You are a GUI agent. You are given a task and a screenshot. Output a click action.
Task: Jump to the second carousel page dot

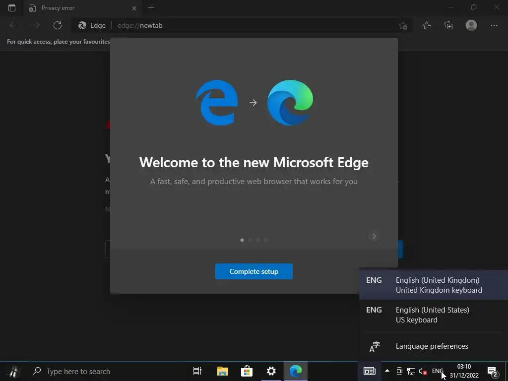250,240
